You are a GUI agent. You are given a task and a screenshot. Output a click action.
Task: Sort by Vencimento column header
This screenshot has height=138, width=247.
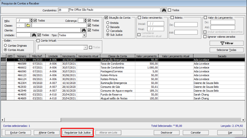coord(69,56)
